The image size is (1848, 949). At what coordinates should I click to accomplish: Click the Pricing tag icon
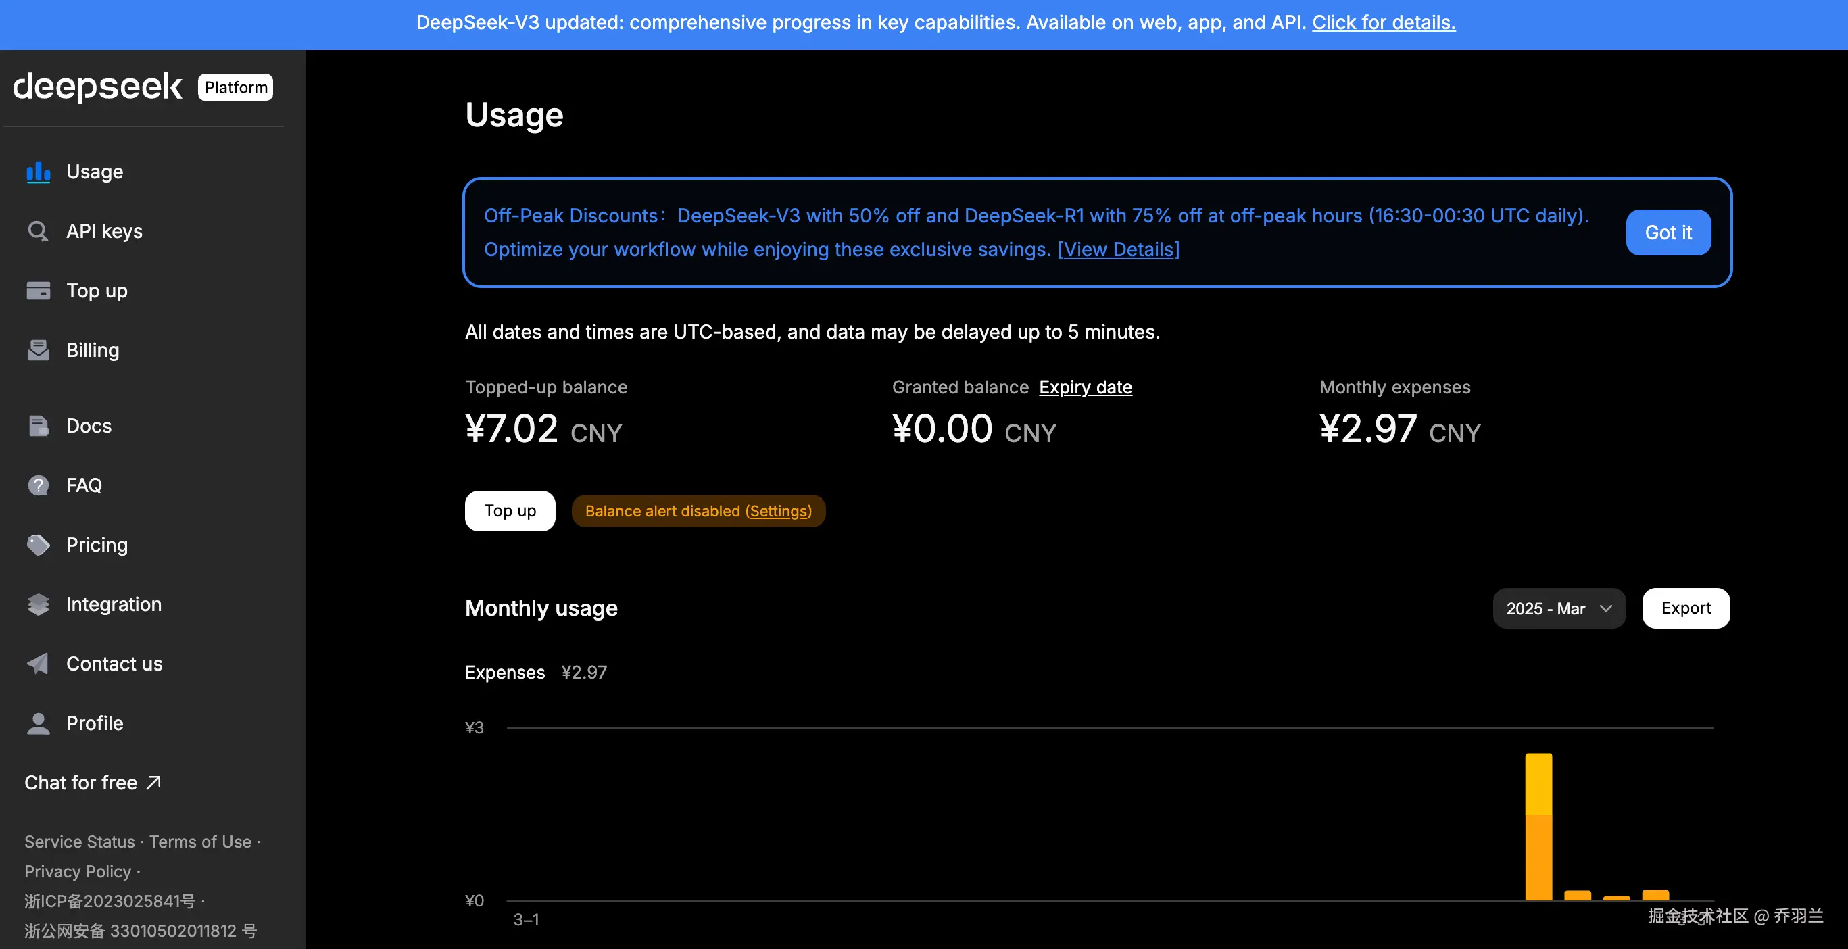point(38,545)
